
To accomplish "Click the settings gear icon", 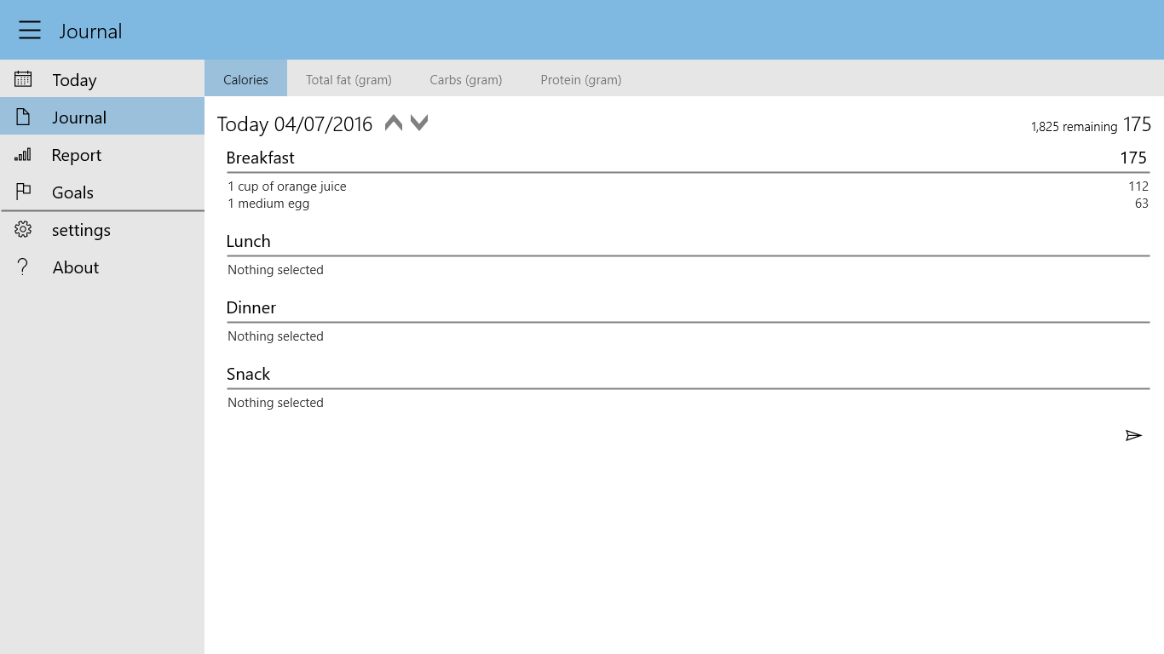I will point(23,230).
